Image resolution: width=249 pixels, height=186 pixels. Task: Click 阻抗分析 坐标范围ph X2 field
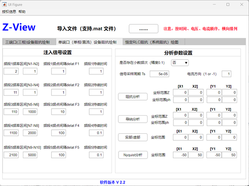196,100
